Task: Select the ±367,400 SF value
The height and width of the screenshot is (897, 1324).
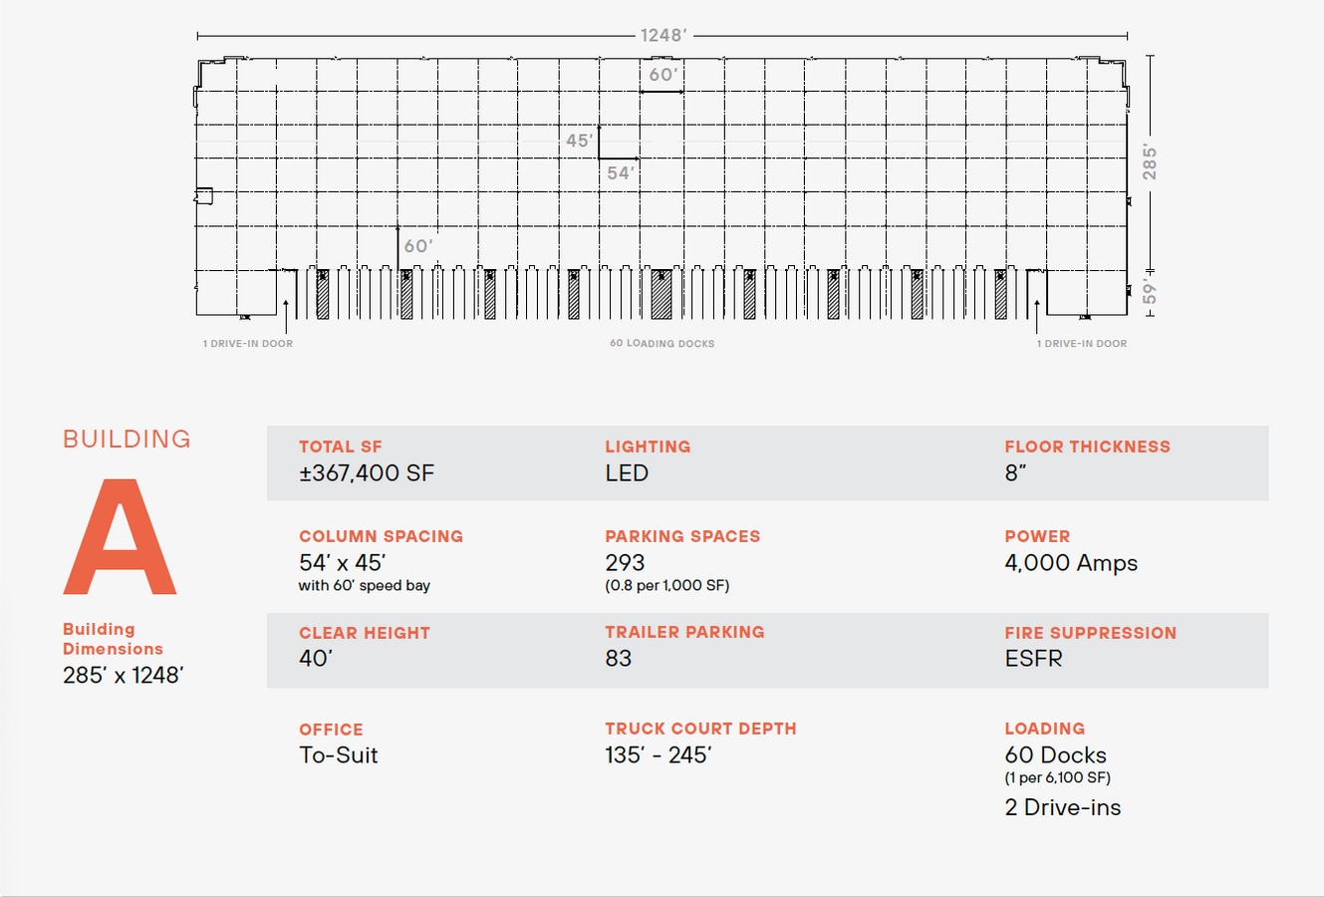Action: [367, 473]
